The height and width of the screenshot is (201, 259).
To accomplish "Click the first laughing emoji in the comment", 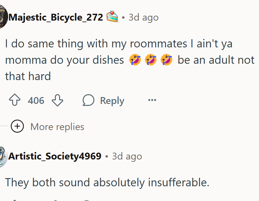I will [x=135, y=60].
